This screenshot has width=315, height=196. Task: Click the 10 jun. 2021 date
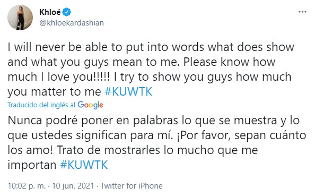pos(73,186)
